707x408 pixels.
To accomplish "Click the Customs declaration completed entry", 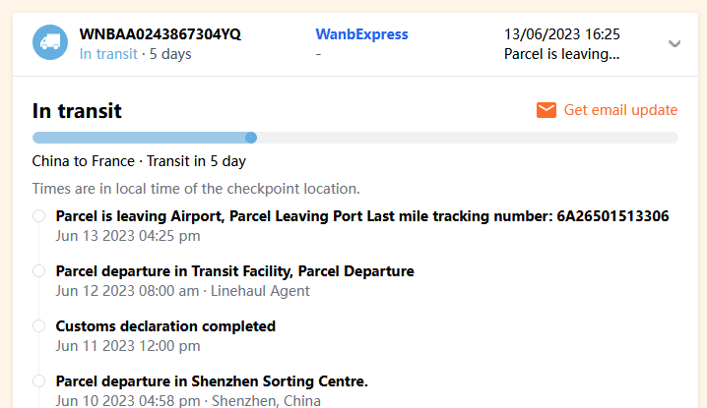I will click(165, 325).
